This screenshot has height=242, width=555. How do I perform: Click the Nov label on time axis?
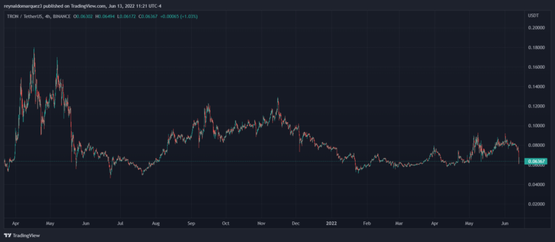pyautogui.click(x=261, y=223)
